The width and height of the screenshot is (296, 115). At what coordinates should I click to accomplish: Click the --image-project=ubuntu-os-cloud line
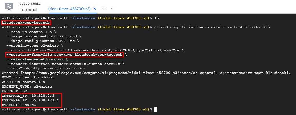click(x=44, y=36)
